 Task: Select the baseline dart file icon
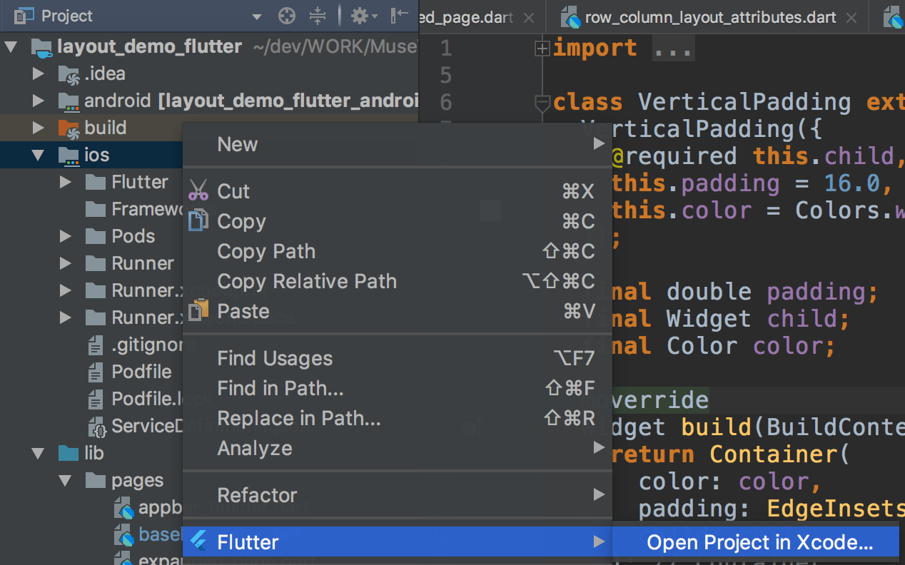tap(124, 535)
